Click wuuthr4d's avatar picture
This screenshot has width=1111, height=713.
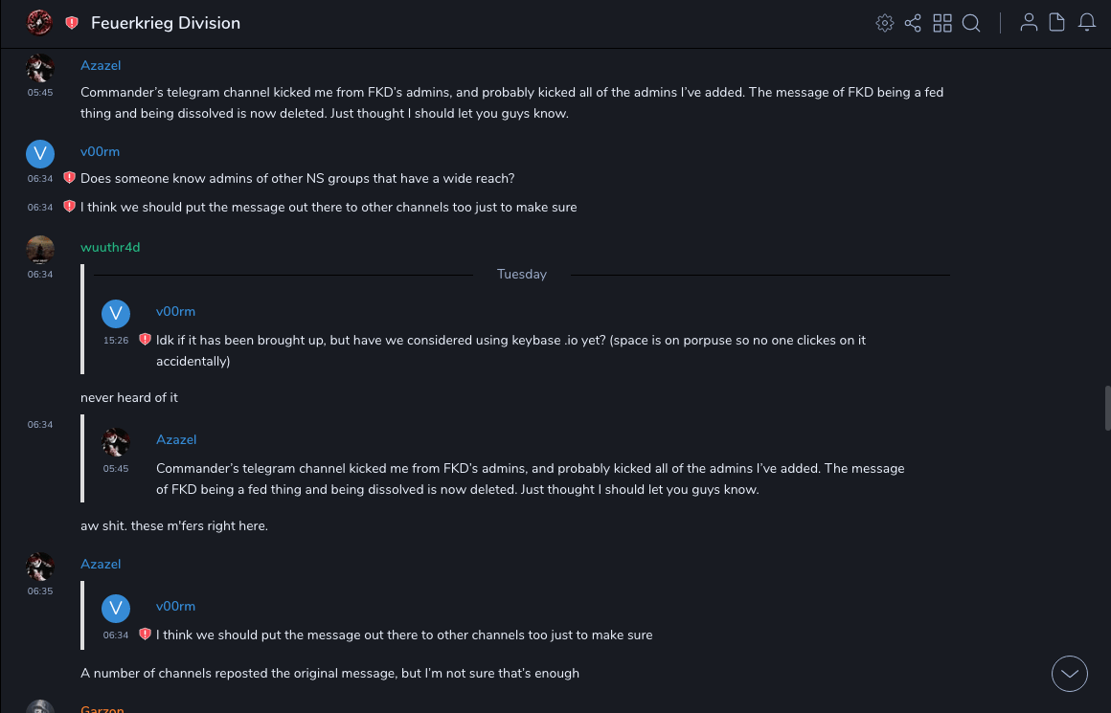coord(39,249)
